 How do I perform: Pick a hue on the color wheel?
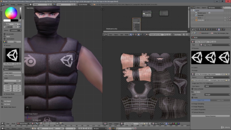click(x=11, y=13)
